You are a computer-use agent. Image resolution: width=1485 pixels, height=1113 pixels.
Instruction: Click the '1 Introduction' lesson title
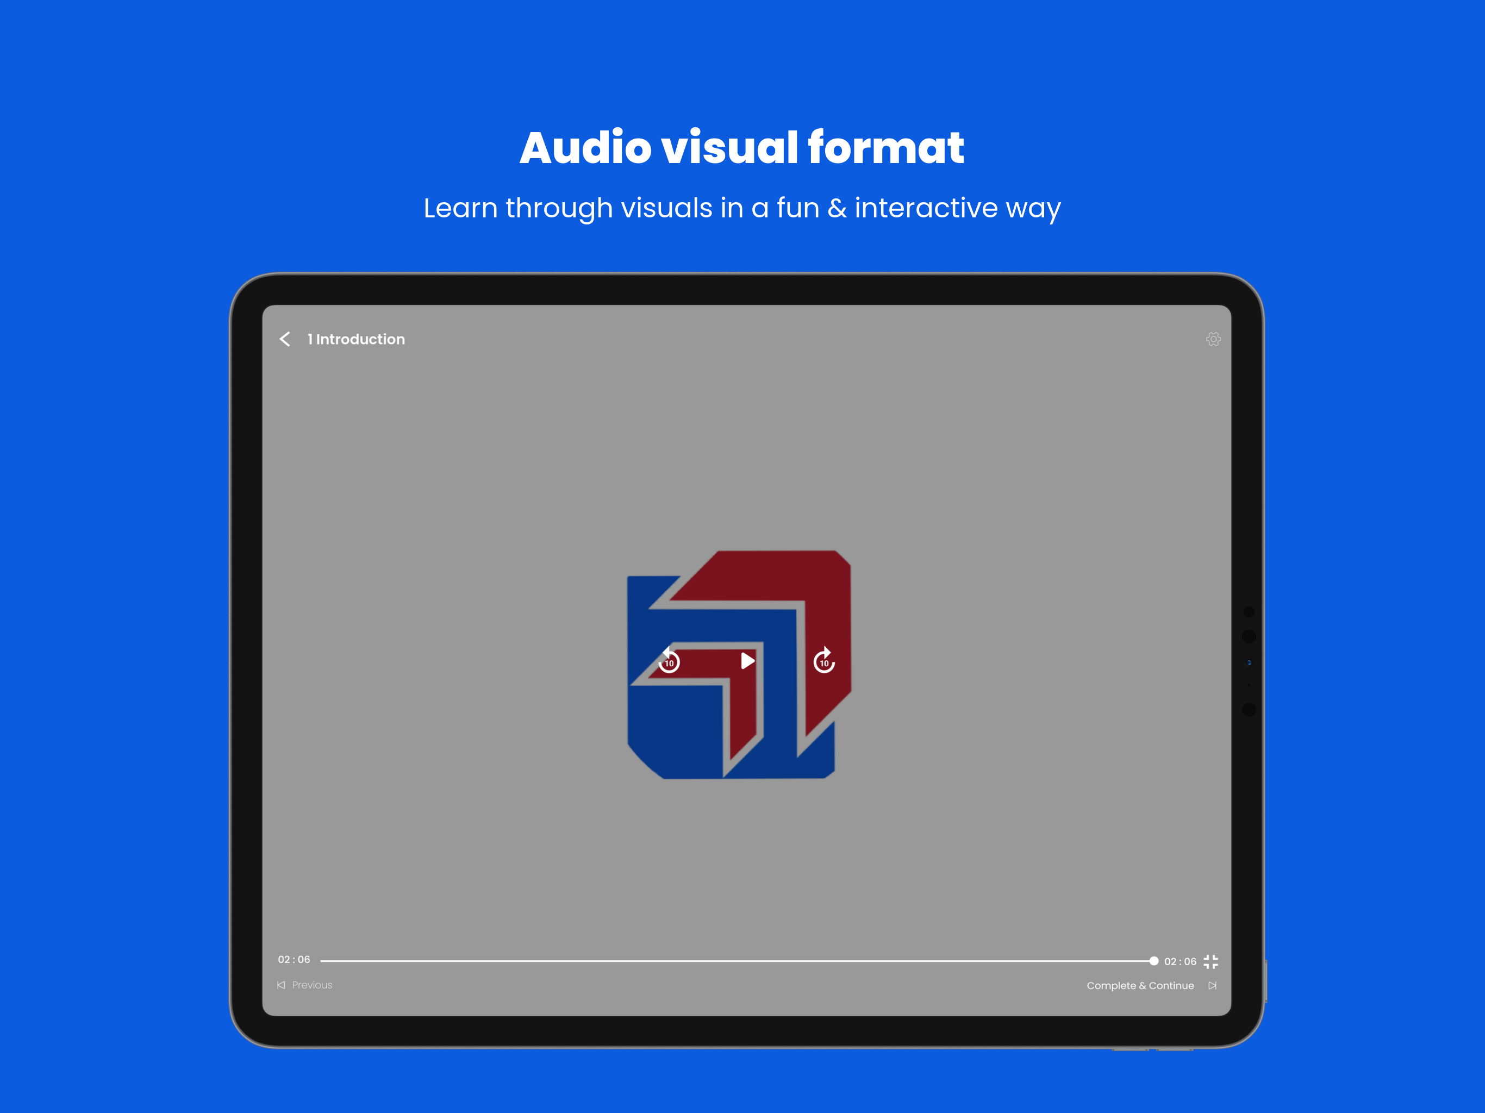click(356, 339)
